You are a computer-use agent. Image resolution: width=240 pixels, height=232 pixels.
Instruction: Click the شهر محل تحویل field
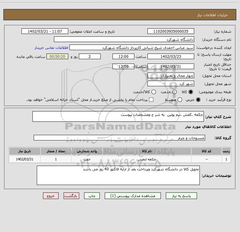pos(171,83)
